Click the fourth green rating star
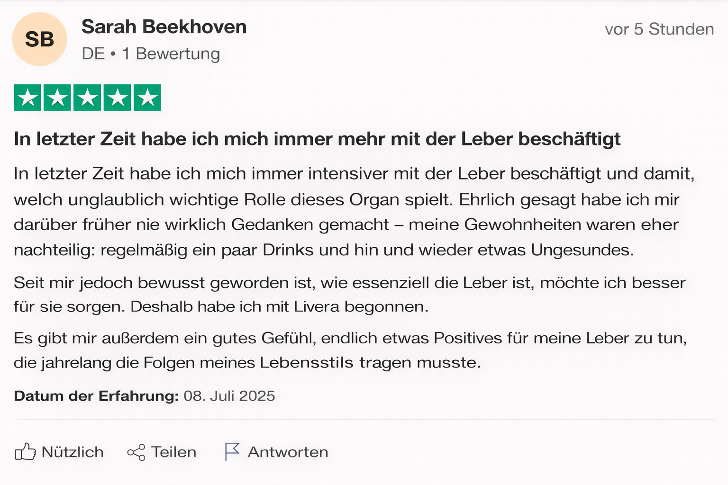728x485 pixels. (118, 98)
